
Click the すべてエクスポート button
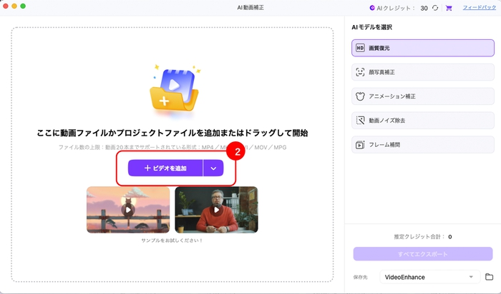tap(423, 254)
